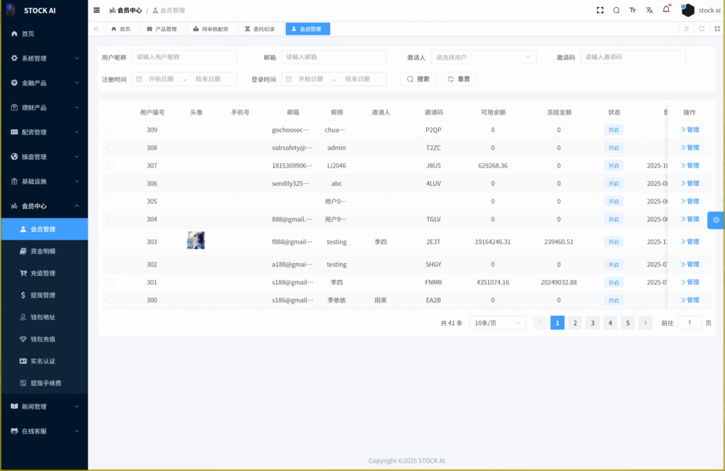This screenshot has width=725, height=471.
Task: Open 资金明细 in the sidebar
Action: pos(42,251)
